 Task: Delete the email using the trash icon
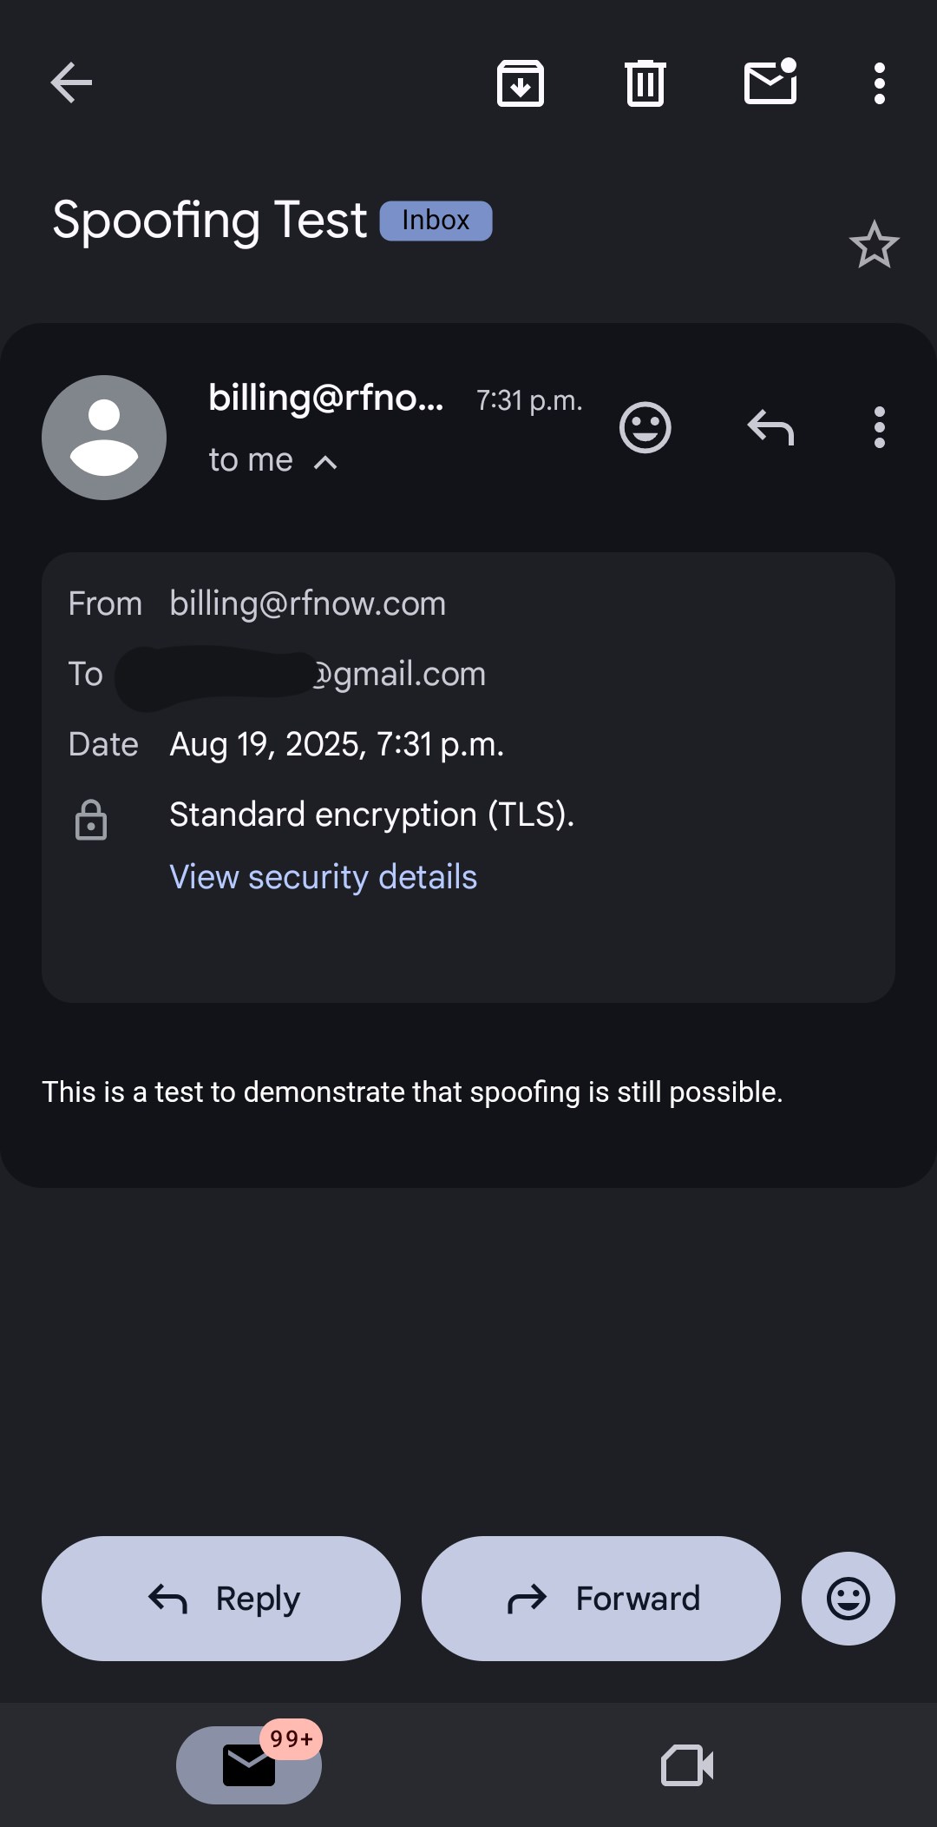point(645,83)
